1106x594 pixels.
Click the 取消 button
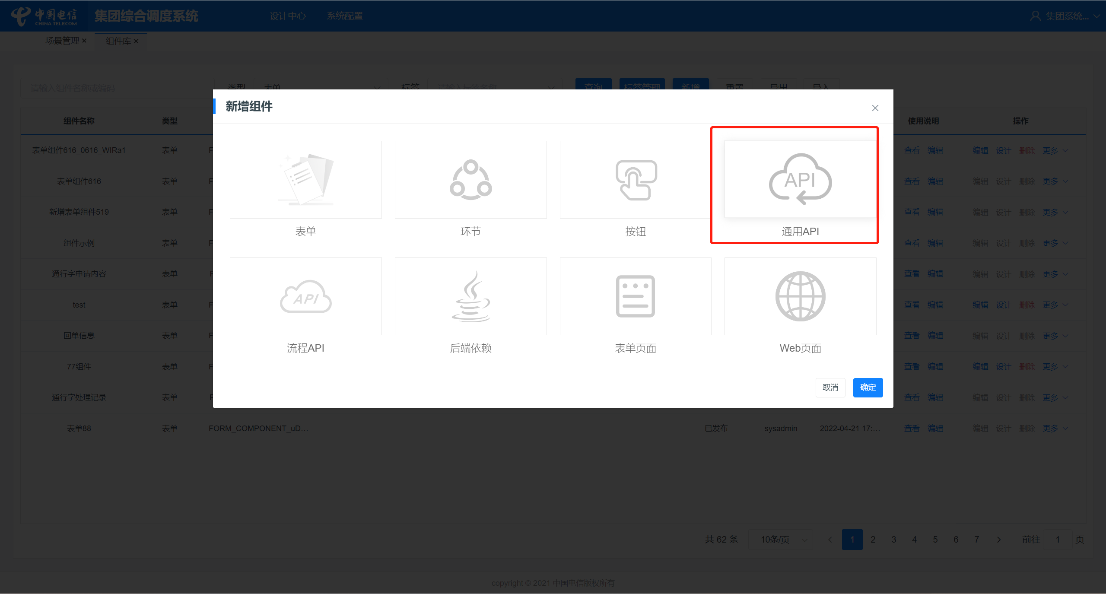[x=830, y=388]
